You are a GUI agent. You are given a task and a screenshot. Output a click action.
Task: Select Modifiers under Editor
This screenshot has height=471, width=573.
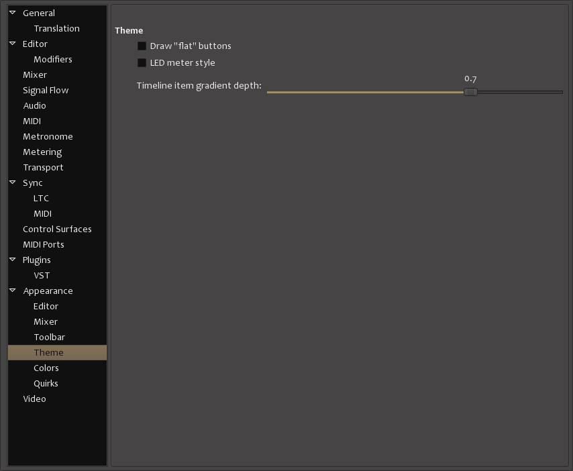[52, 59]
